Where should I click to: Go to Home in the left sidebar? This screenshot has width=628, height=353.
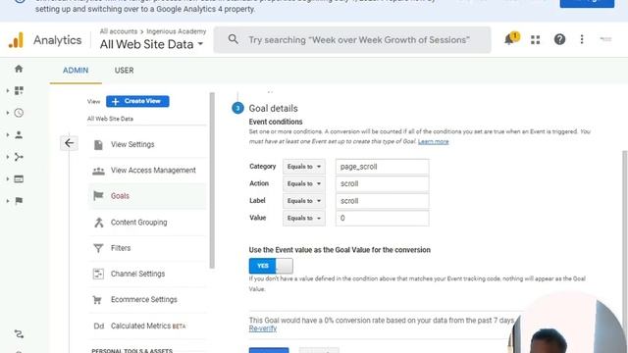click(x=19, y=69)
